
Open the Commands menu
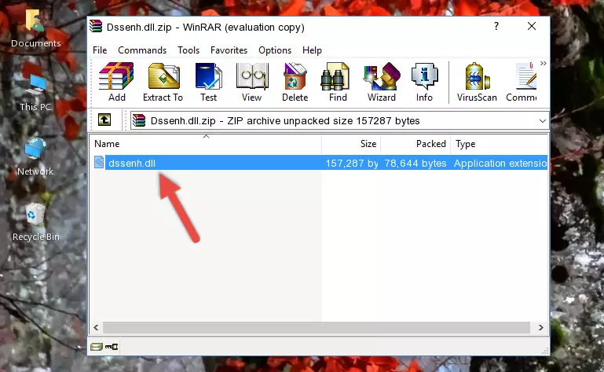(142, 50)
